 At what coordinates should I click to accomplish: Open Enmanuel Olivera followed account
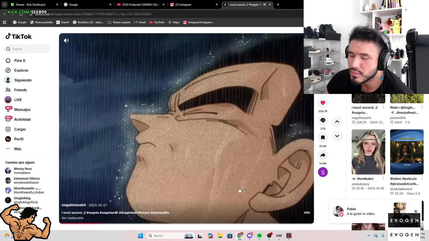point(26,180)
